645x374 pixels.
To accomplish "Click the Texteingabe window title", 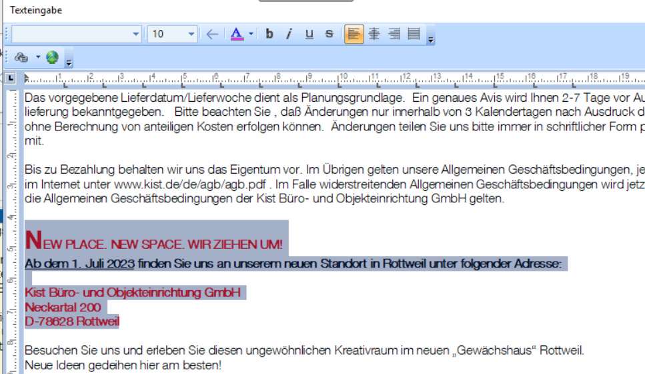I will (x=36, y=10).
